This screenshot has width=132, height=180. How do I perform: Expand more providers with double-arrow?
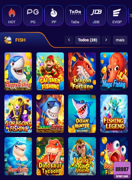[131, 15]
